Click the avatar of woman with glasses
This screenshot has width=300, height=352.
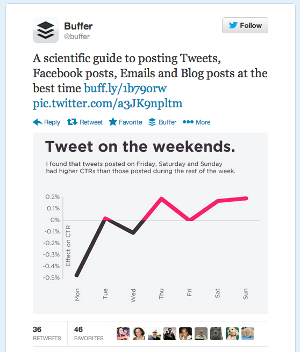139,334
